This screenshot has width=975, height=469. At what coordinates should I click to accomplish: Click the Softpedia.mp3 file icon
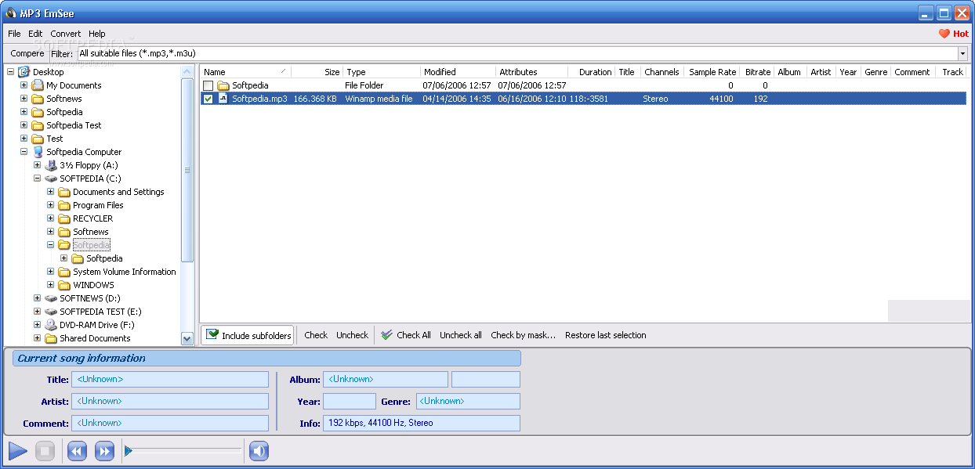(x=223, y=99)
